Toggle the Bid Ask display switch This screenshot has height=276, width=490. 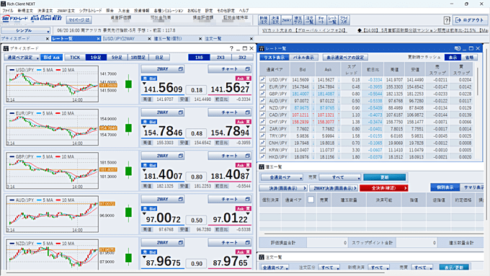(x=52, y=57)
